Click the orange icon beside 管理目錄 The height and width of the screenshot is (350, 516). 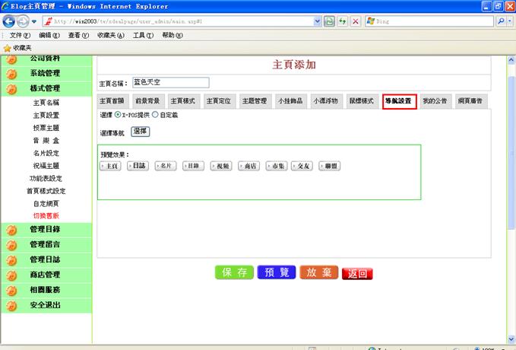12,229
